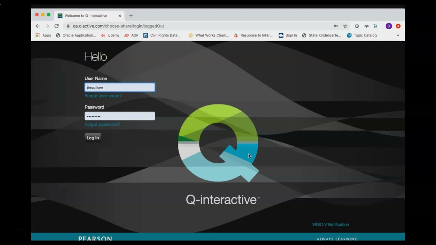Viewport: 436px width, 245px height.
Task: Click the circular extension icon next to the star
Action: tap(357, 26)
